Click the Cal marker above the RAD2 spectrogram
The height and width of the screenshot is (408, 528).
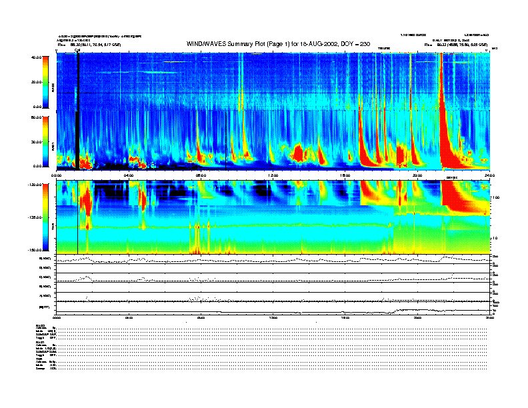point(77,51)
